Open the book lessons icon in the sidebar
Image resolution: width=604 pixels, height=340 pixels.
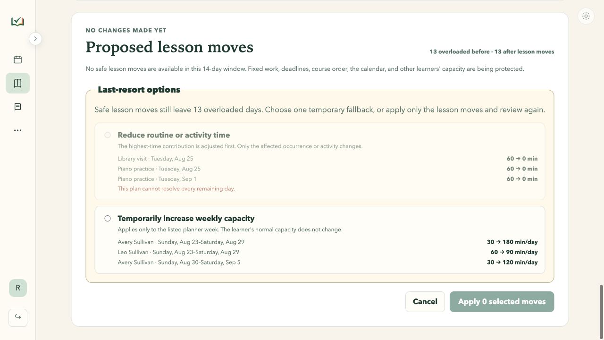[17, 83]
